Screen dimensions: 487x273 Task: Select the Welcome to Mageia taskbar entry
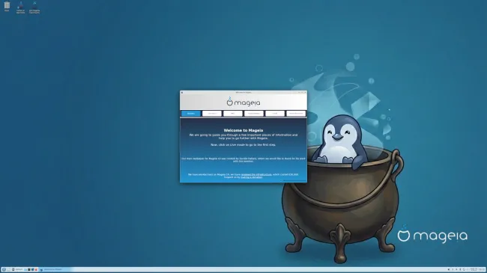[x=55, y=269]
